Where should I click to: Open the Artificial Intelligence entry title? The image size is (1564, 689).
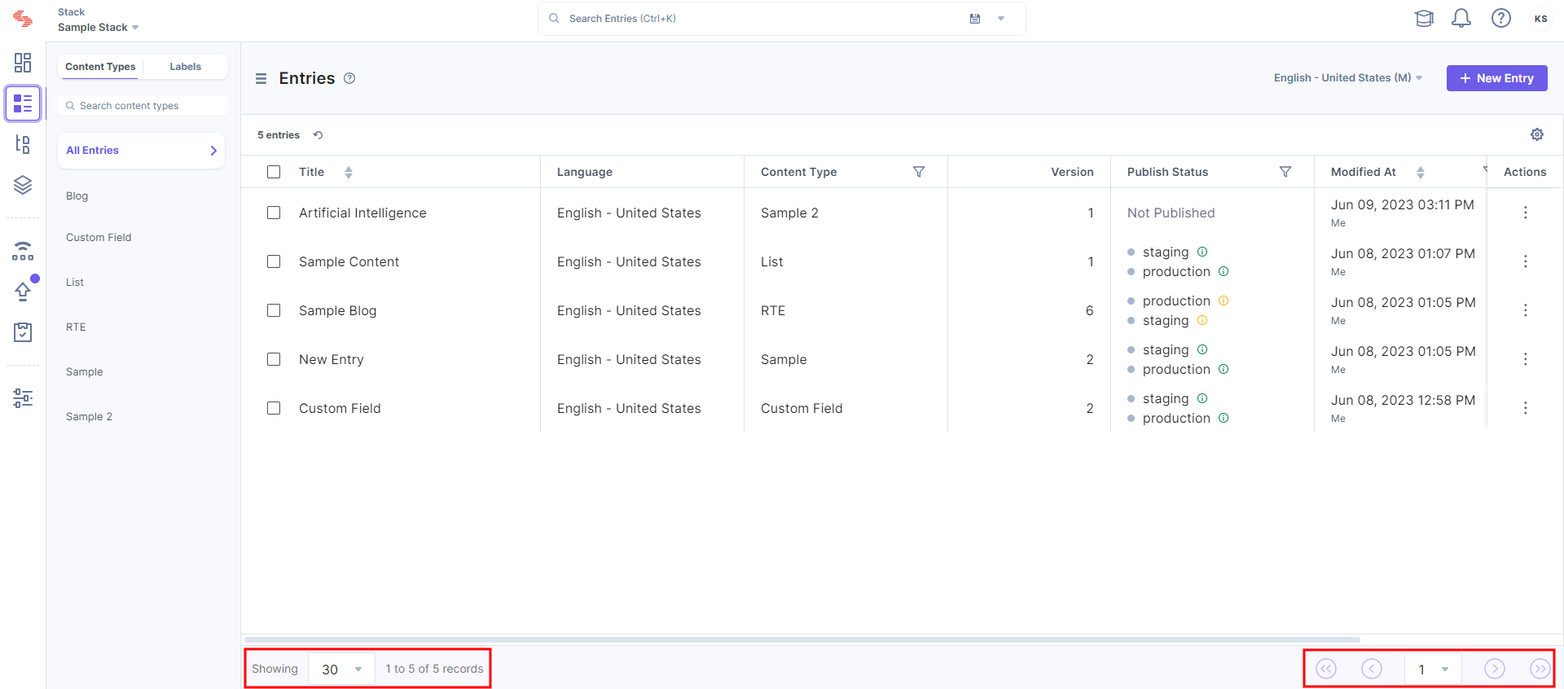[x=362, y=213]
